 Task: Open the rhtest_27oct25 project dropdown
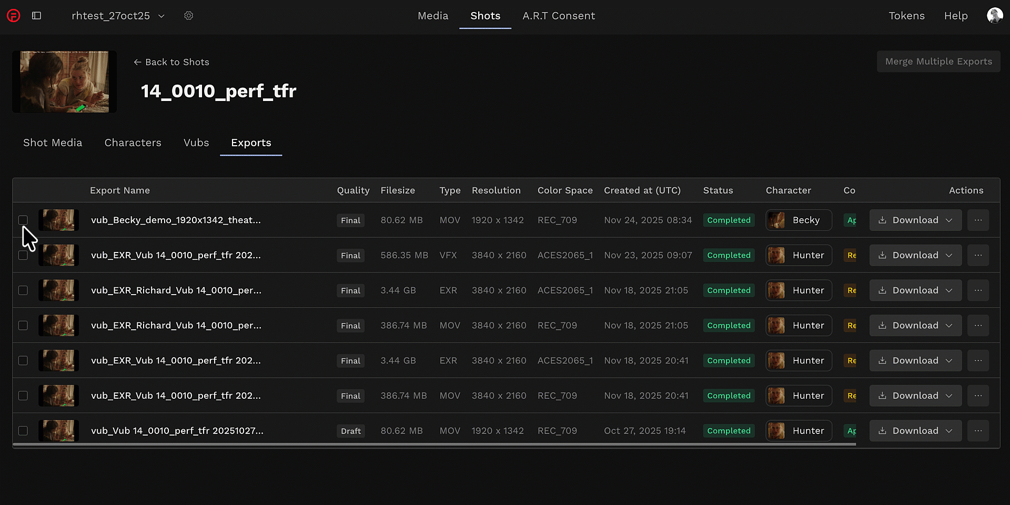click(118, 16)
